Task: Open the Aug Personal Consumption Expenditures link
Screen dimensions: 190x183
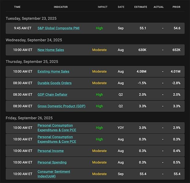Action: [x=57, y=139]
